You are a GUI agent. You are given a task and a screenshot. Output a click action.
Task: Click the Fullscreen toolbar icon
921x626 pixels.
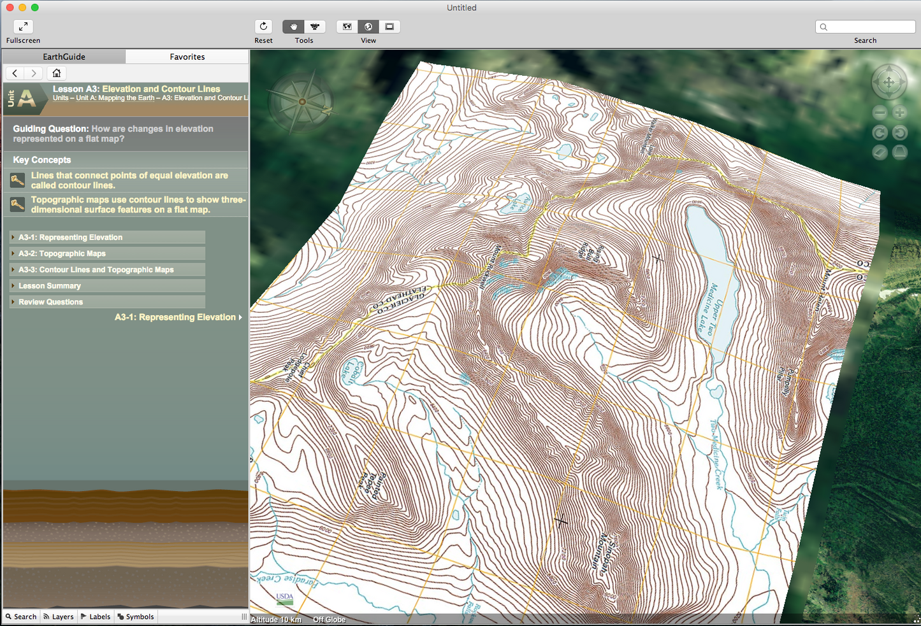[x=23, y=27]
